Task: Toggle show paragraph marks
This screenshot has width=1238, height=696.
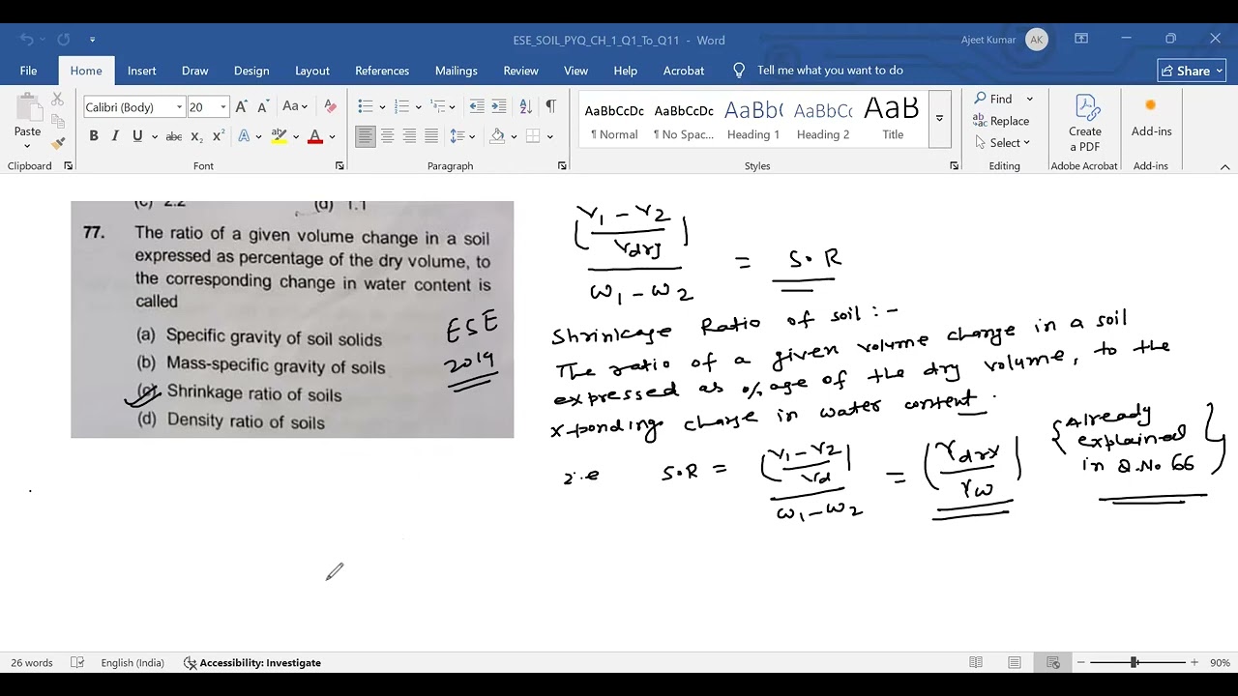Action: point(550,106)
